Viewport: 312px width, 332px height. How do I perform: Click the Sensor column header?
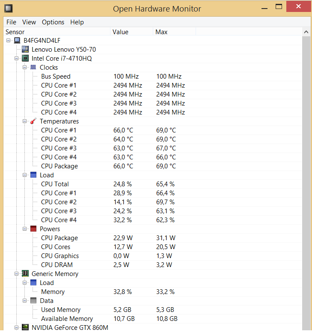(x=57, y=32)
